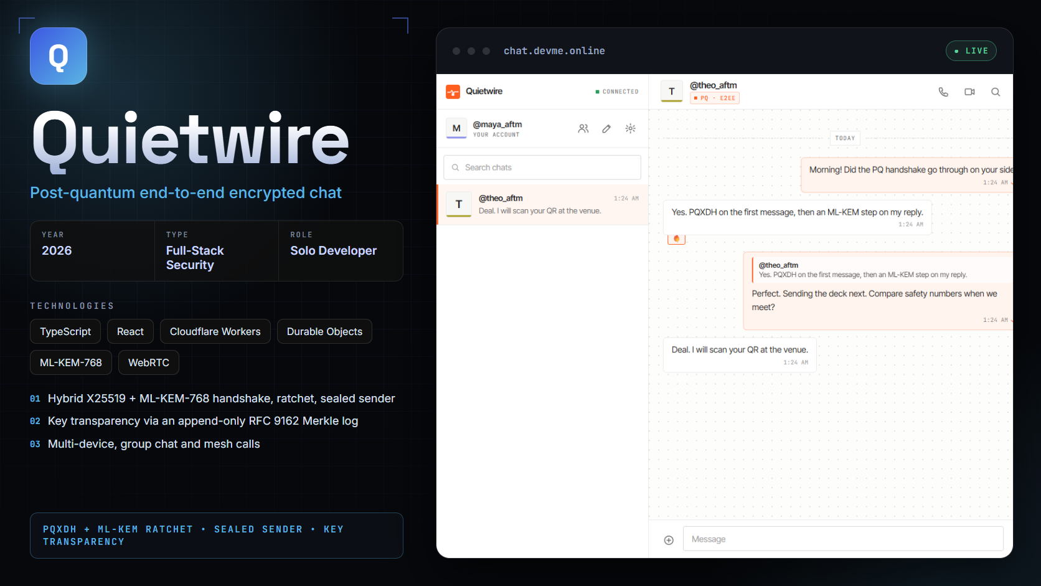Click the PQ · E2EE encryption badge
This screenshot has width=1041, height=586.
[x=714, y=98]
